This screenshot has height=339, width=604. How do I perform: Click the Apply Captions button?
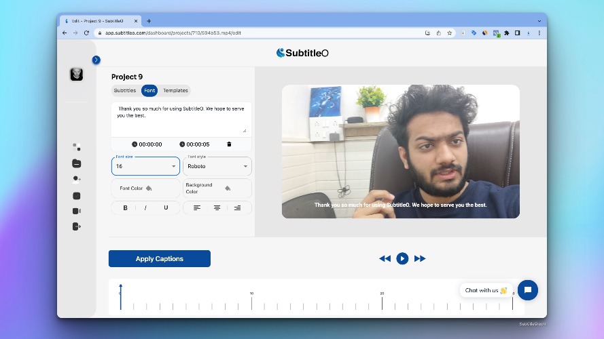160,259
